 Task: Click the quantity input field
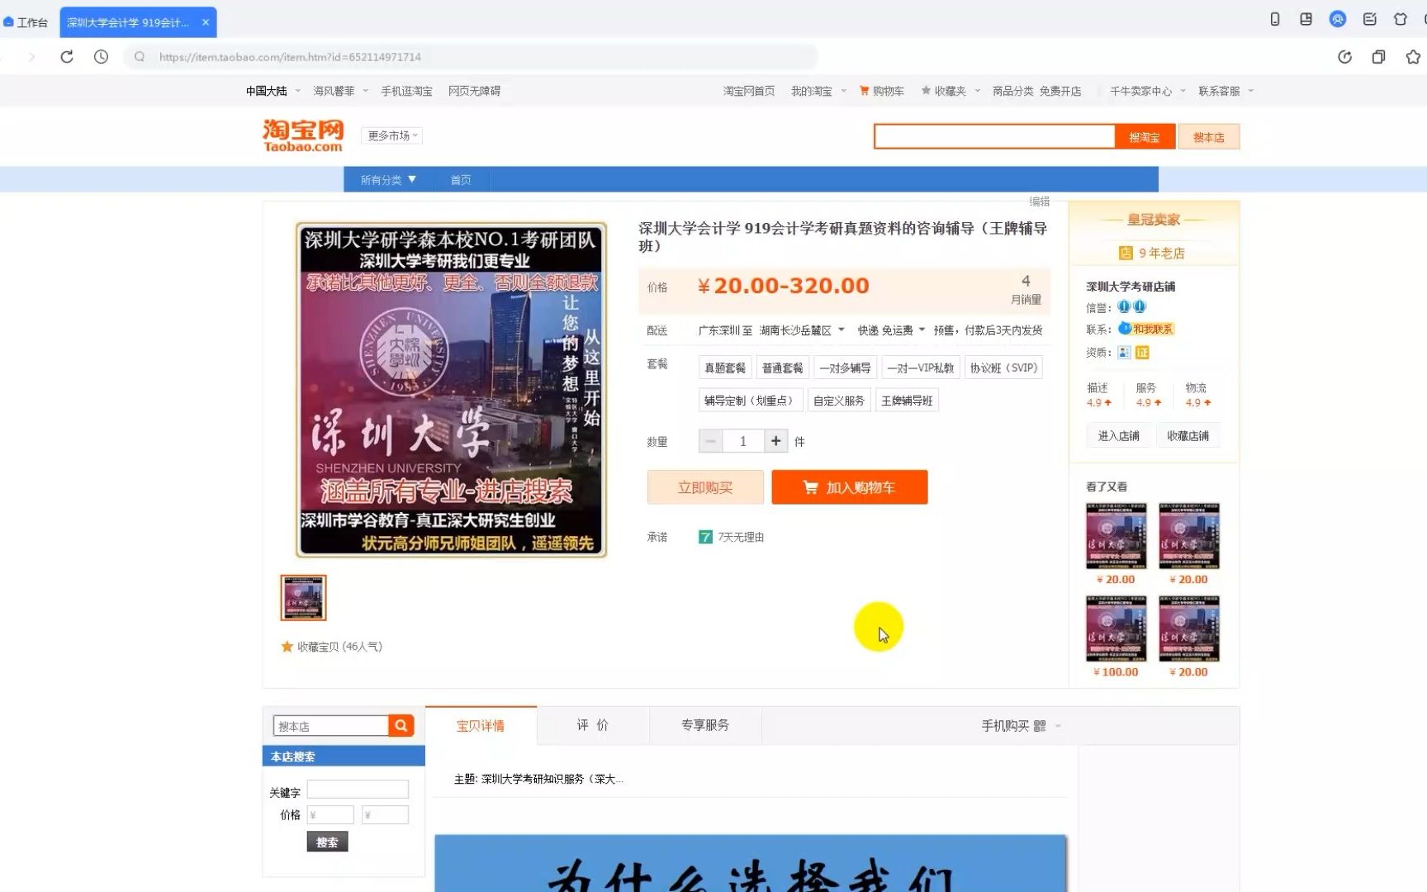743,441
